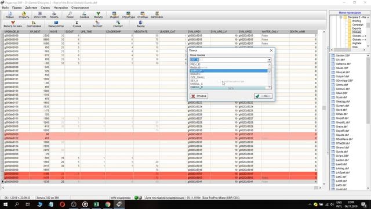Click the taskbar search magnifier icon

[x=17, y=204]
